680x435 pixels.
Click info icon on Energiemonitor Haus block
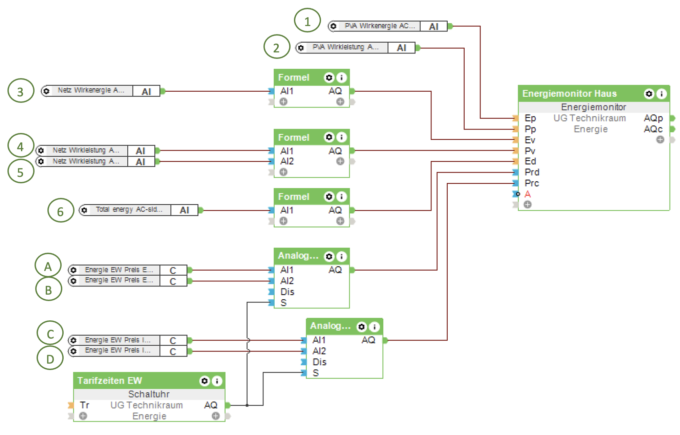(x=661, y=94)
